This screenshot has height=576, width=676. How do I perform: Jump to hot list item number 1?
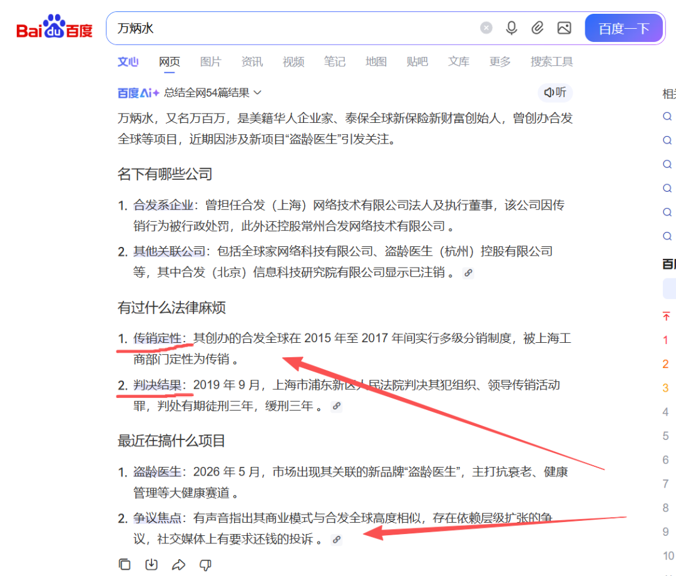pos(665,340)
